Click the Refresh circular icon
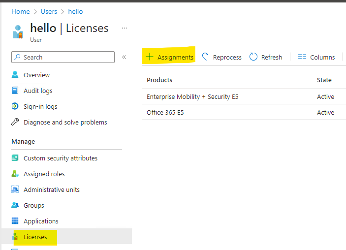Screen dimensions: 346x250 click(253, 57)
